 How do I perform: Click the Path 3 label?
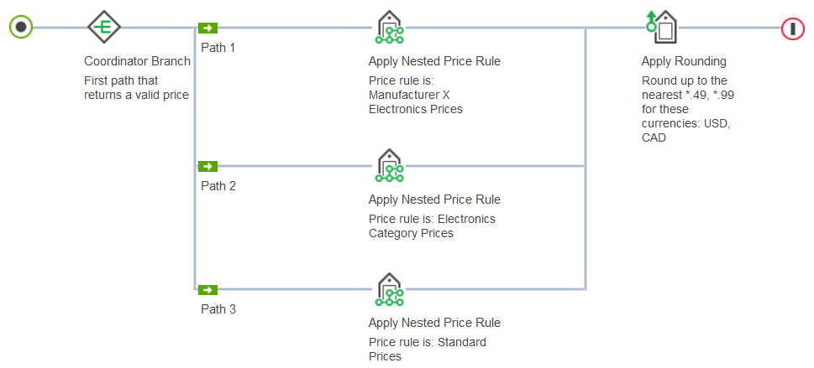tap(218, 309)
